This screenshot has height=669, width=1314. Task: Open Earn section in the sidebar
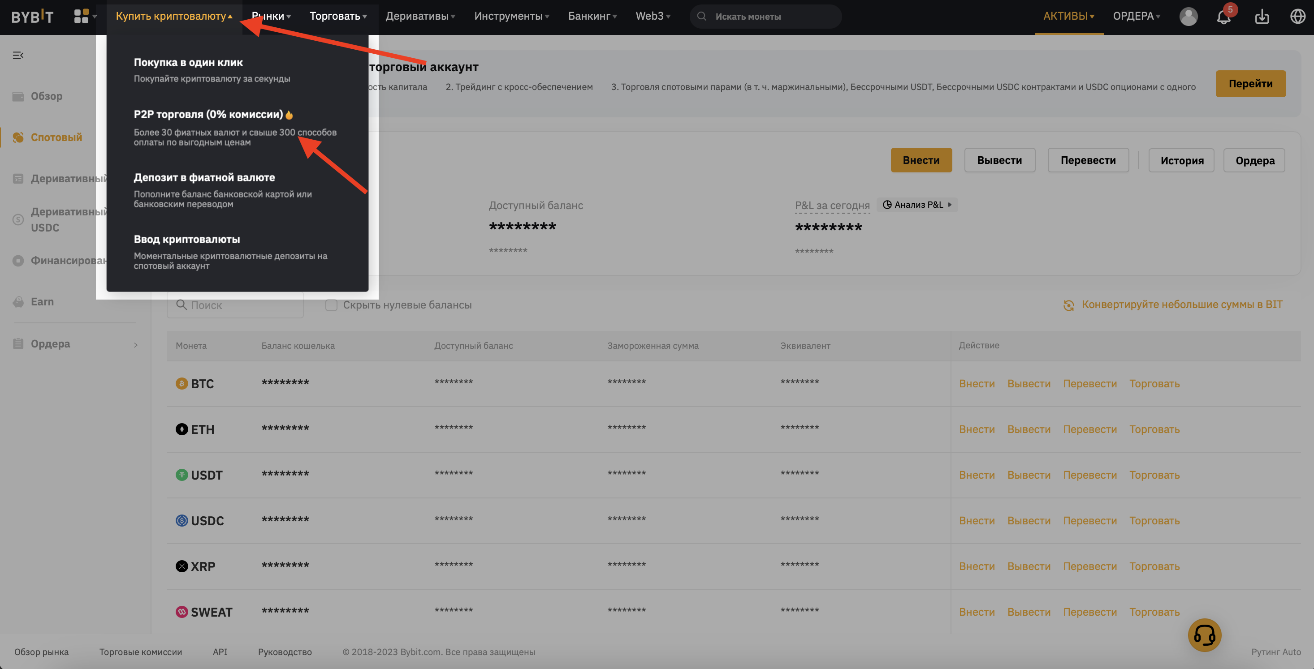42,302
